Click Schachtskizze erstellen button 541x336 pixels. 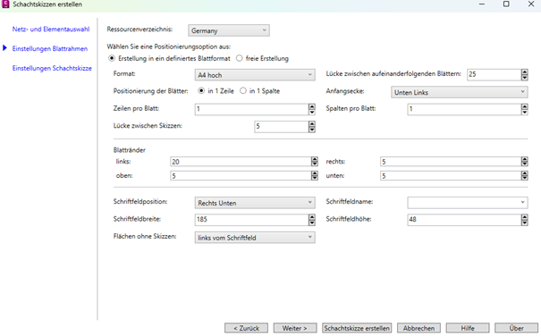tap(357, 328)
